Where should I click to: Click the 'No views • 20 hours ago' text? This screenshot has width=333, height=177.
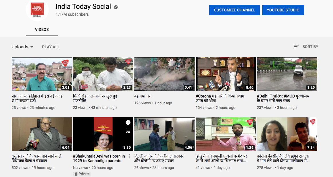pos(93,168)
